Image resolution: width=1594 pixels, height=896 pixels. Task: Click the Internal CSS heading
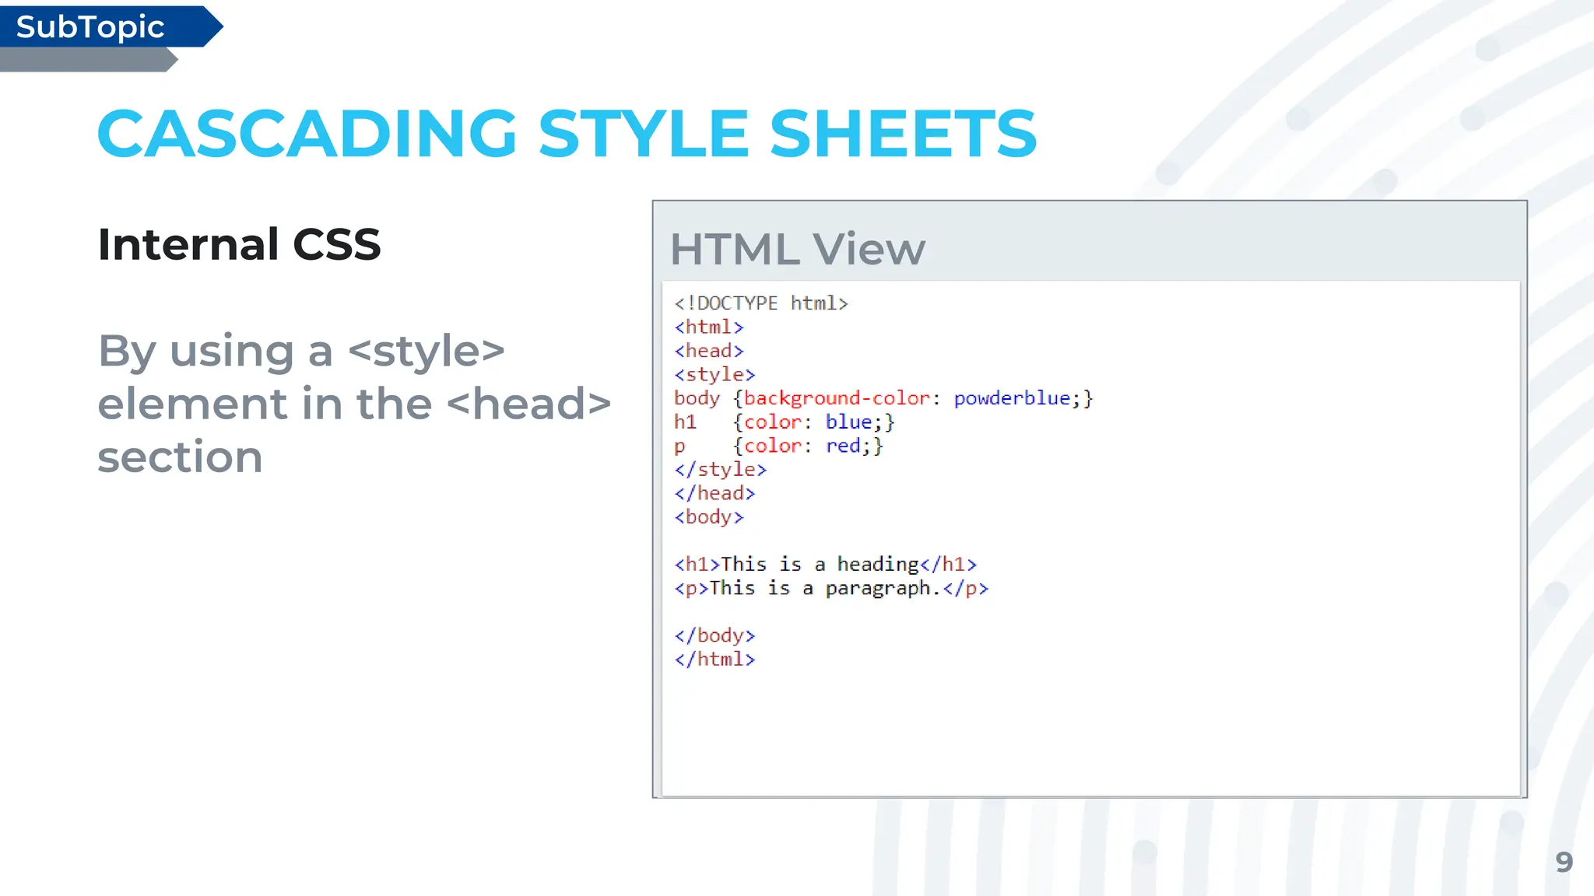(239, 244)
